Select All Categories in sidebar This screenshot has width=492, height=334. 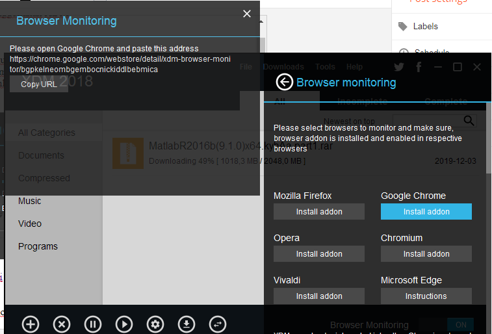click(46, 133)
